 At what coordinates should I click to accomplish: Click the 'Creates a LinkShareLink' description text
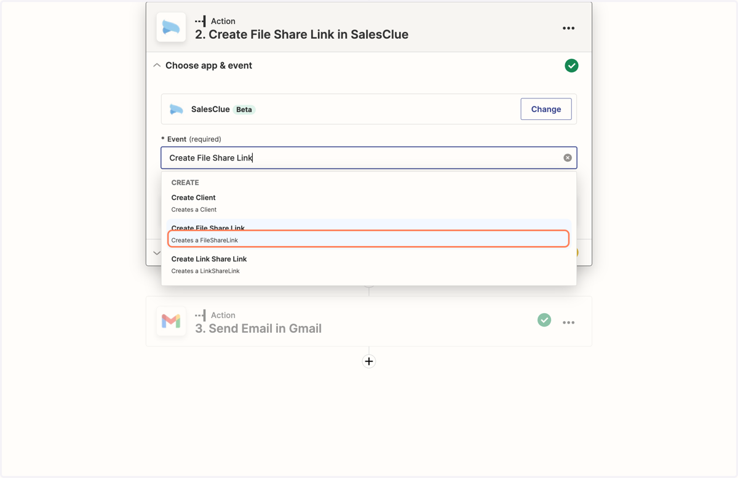[x=205, y=271]
